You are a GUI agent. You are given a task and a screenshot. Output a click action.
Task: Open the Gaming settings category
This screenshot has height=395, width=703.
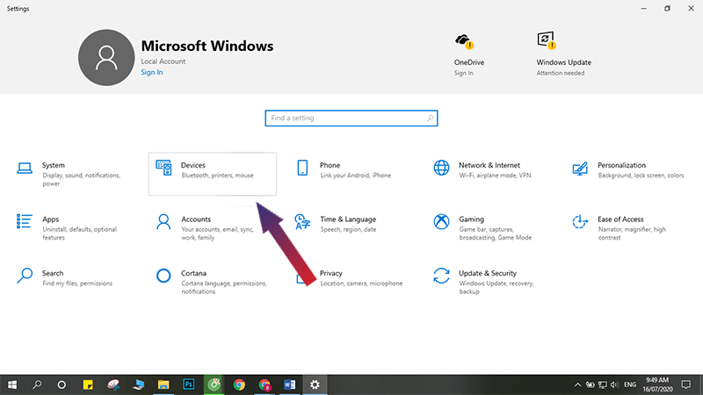(x=471, y=219)
